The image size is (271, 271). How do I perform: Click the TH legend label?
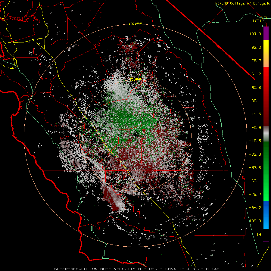tap(259, 235)
